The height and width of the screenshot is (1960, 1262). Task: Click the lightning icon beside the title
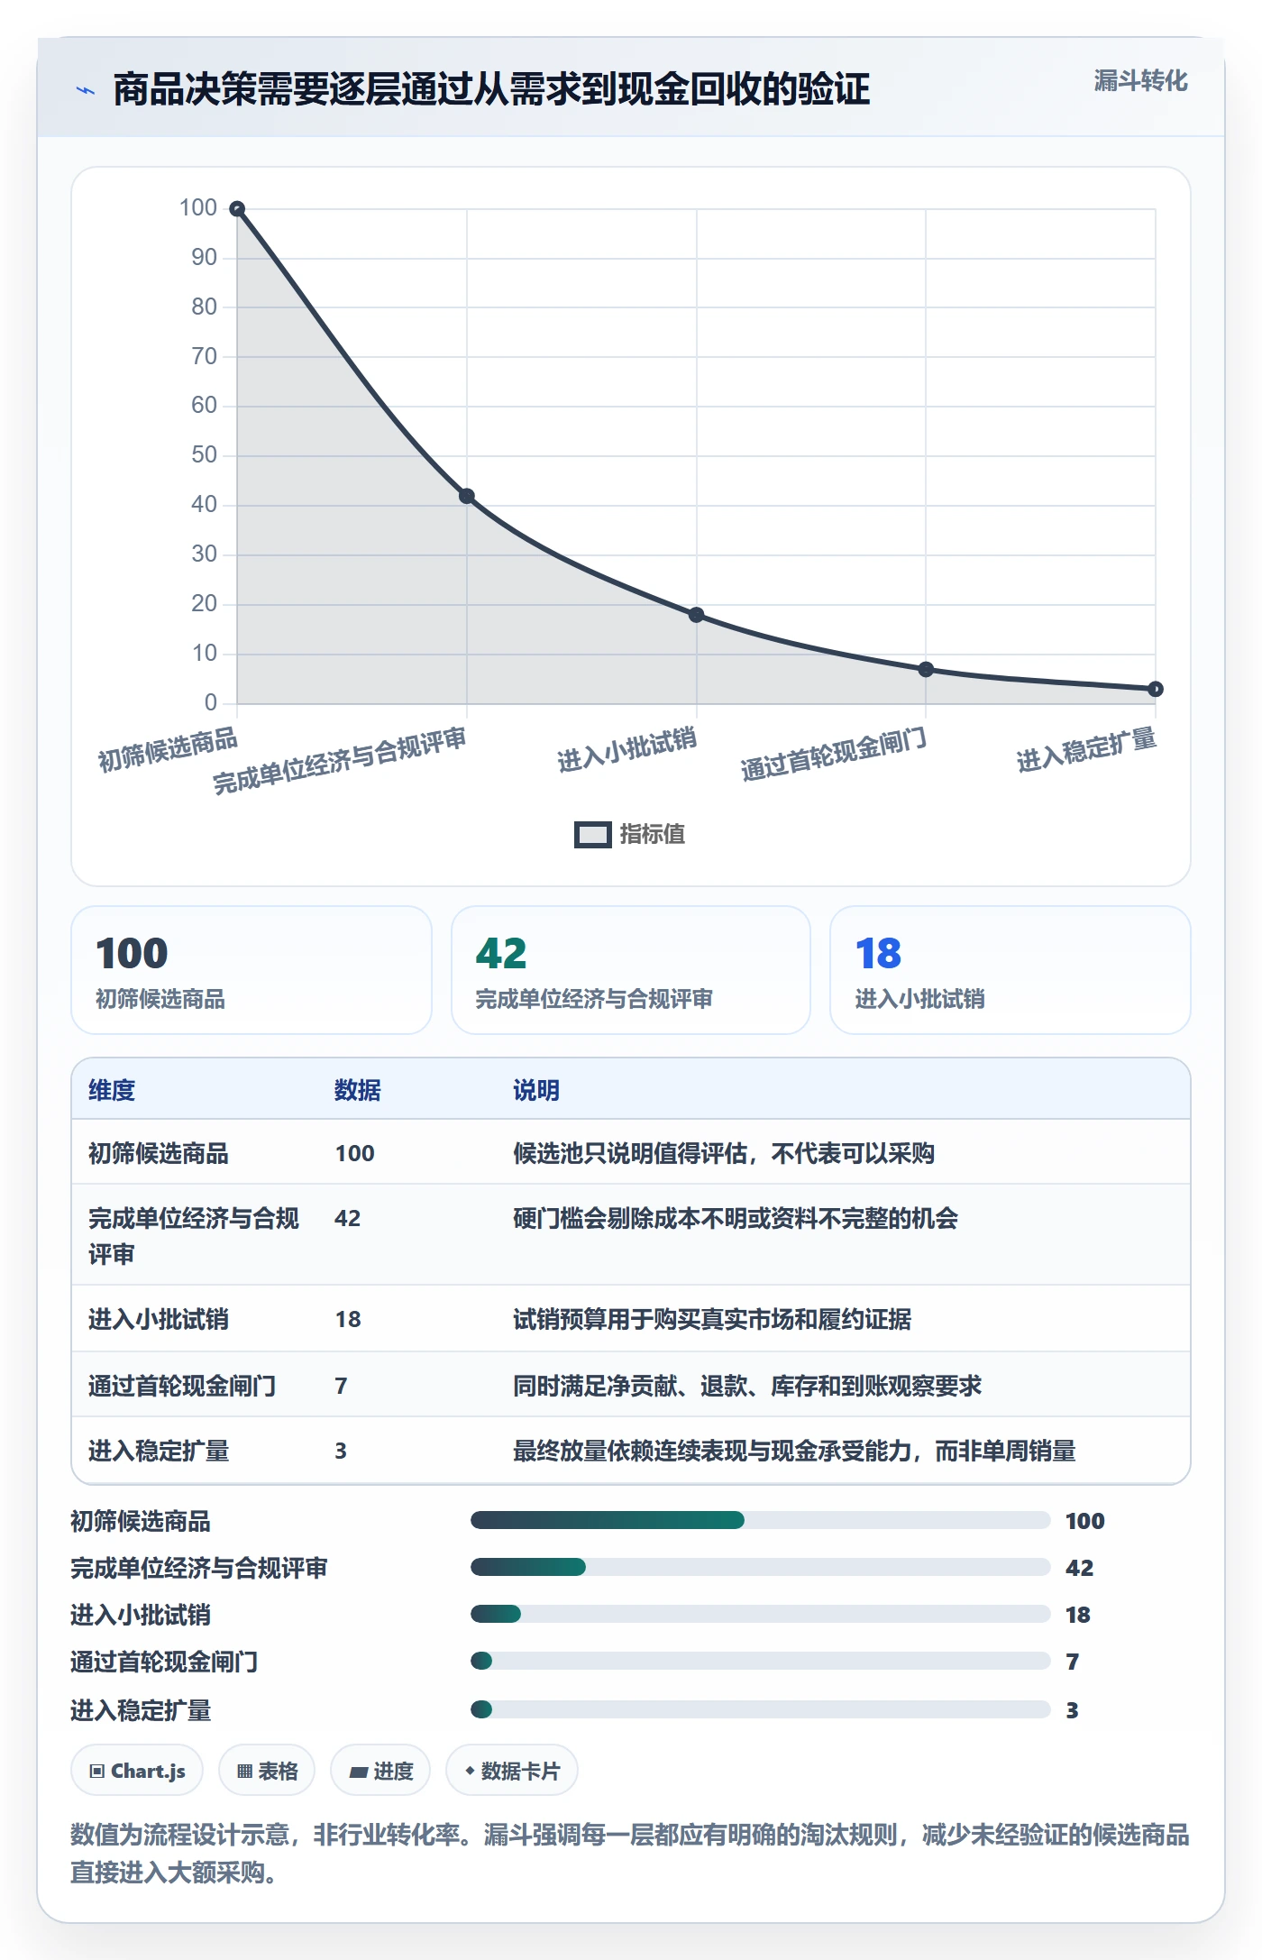[86, 90]
